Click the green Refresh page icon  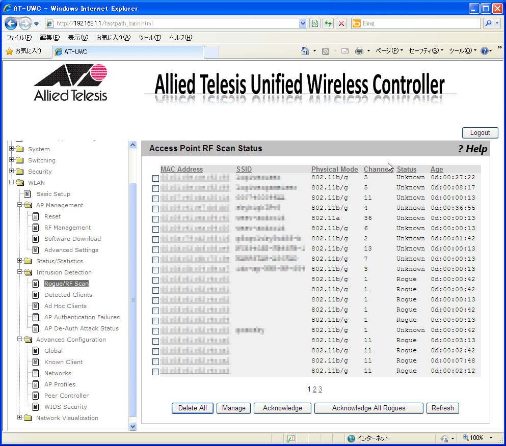pyautogui.click(x=328, y=23)
